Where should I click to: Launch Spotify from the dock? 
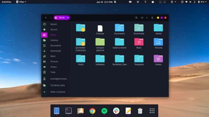click(104, 111)
